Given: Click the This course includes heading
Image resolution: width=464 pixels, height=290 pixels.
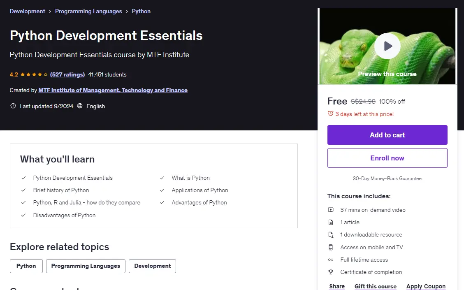Looking at the screenshot, I should (359, 196).
